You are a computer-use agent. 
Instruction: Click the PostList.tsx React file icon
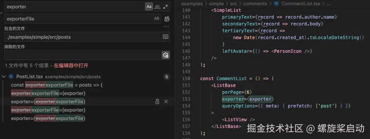11,77
